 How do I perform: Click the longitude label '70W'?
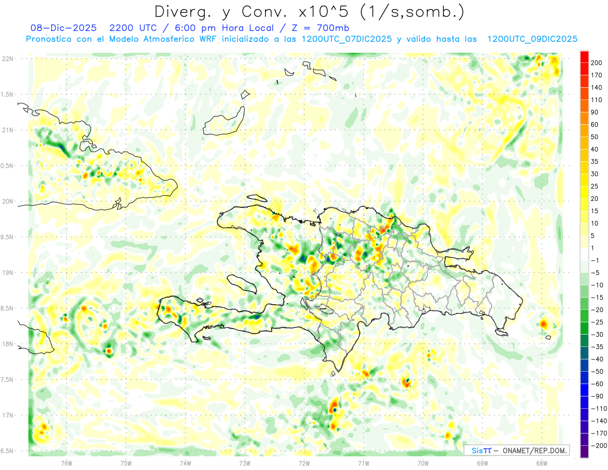[423, 463]
